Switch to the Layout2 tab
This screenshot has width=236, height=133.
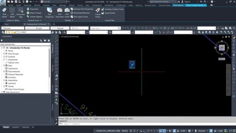(25, 127)
